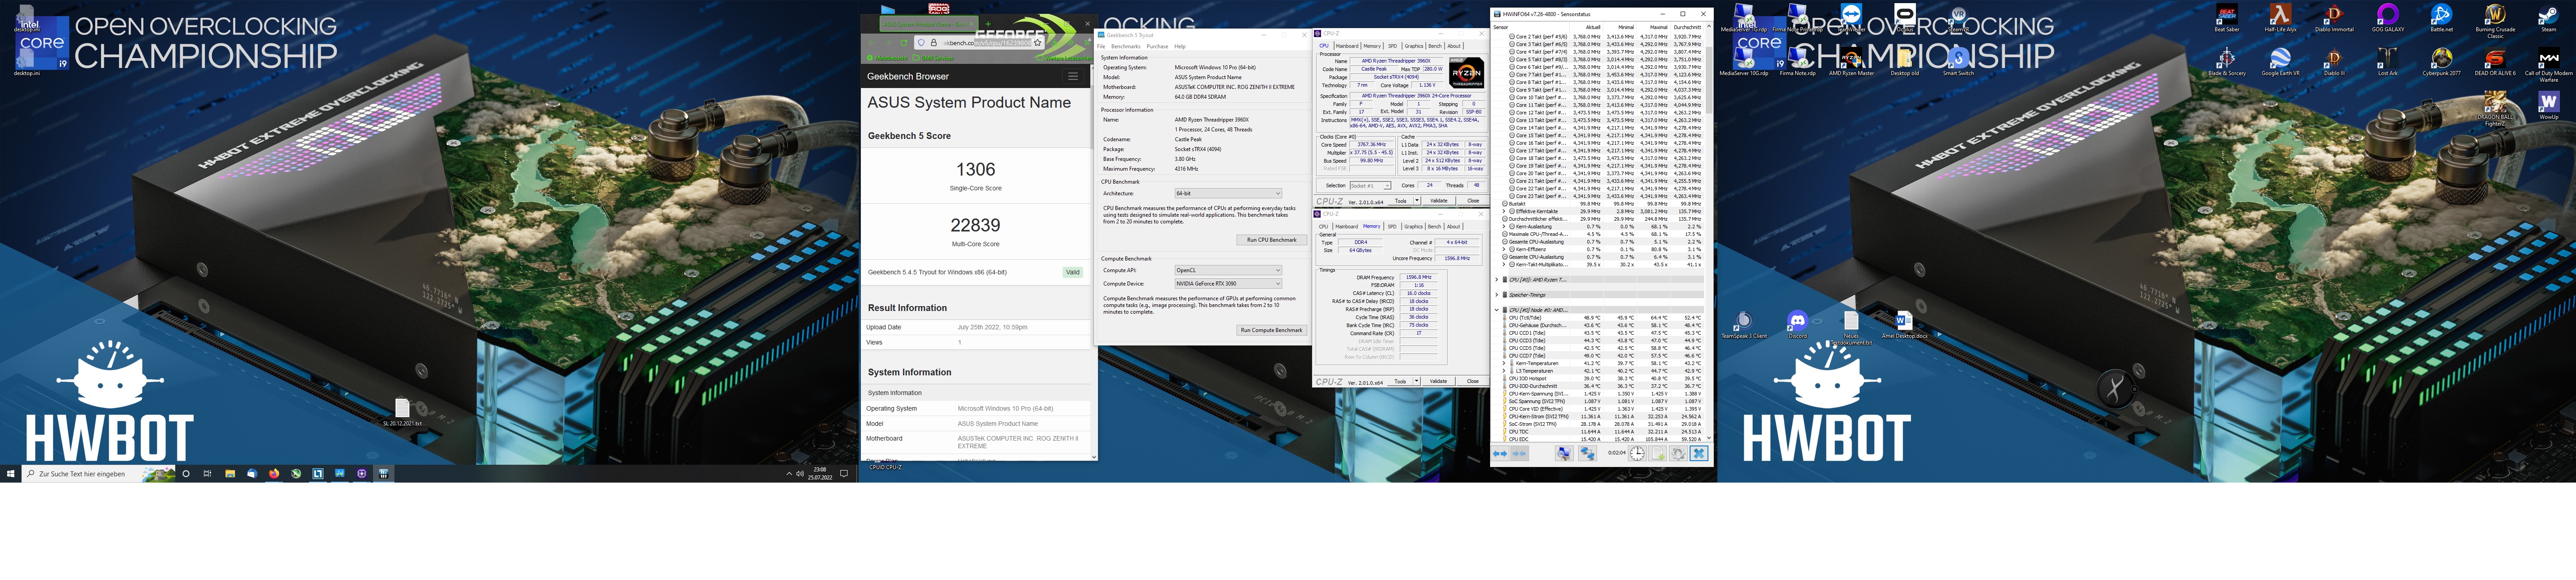Launch the Diablo III desktop icon
Viewport: 2576px width, 580px height.
pyautogui.click(x=2334, y=61)
